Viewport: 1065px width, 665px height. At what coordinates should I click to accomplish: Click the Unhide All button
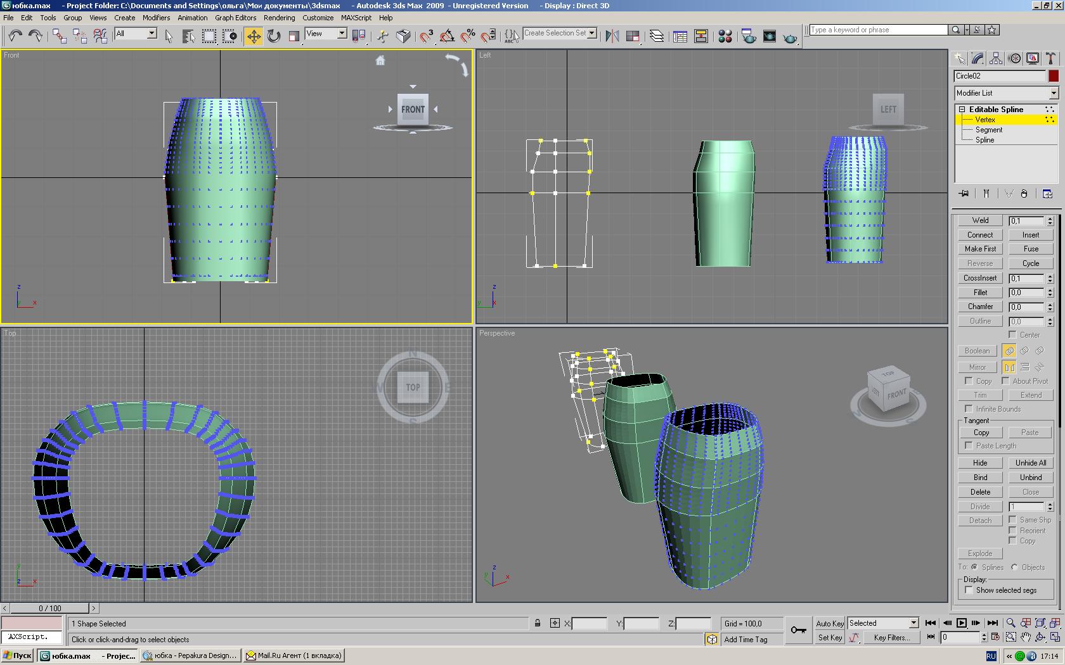click(1030, 463)
